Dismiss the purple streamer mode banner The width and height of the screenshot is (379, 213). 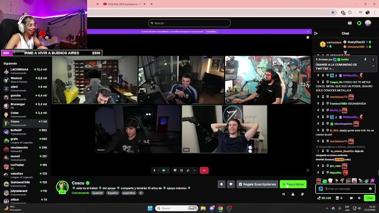click(x=308, y=31)
